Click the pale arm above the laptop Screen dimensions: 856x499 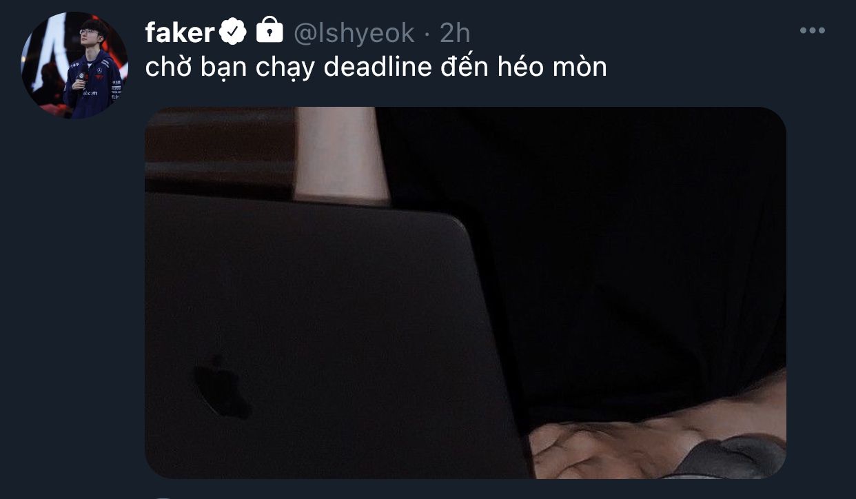coord(339,155)
